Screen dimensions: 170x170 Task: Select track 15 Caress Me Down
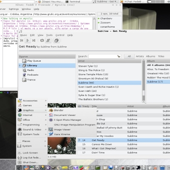[124, 144]
